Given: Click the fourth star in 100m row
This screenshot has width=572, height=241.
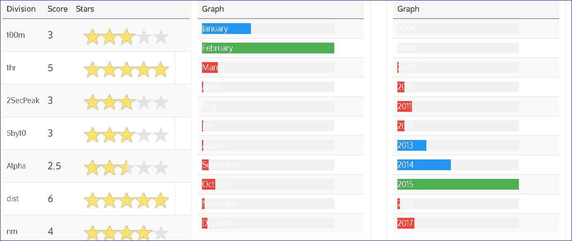Looking at the screenshot, I should [144, 37].
